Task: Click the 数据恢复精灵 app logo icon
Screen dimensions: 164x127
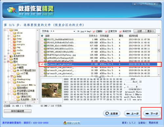Action: tap(11, 10)
